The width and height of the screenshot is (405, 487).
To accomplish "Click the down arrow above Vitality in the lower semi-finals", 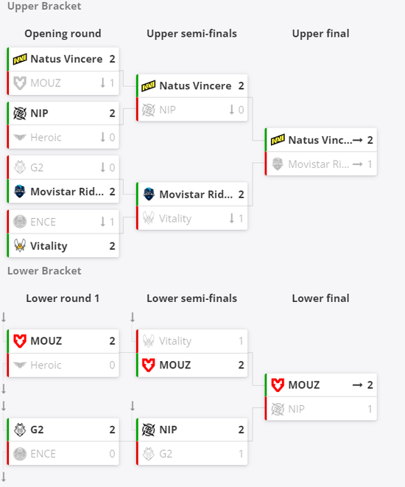I will click(x=133, y=317).
